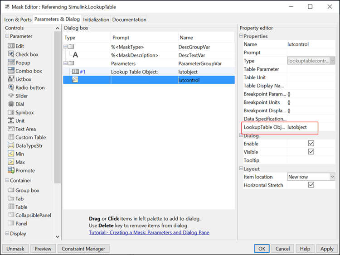Viewport: 340px width, 255px height.
Task: Collapse the Parameter controls section
Action: [x=7, y=36]
